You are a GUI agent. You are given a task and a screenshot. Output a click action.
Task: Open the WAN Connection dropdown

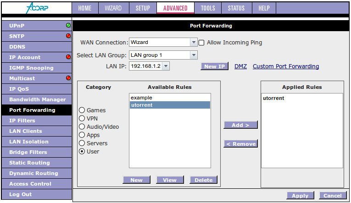point(163,42)
